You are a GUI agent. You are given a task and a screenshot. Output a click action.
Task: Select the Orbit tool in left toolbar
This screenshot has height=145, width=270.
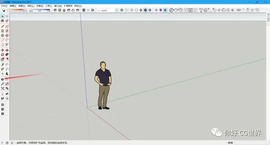pos(2,79)
